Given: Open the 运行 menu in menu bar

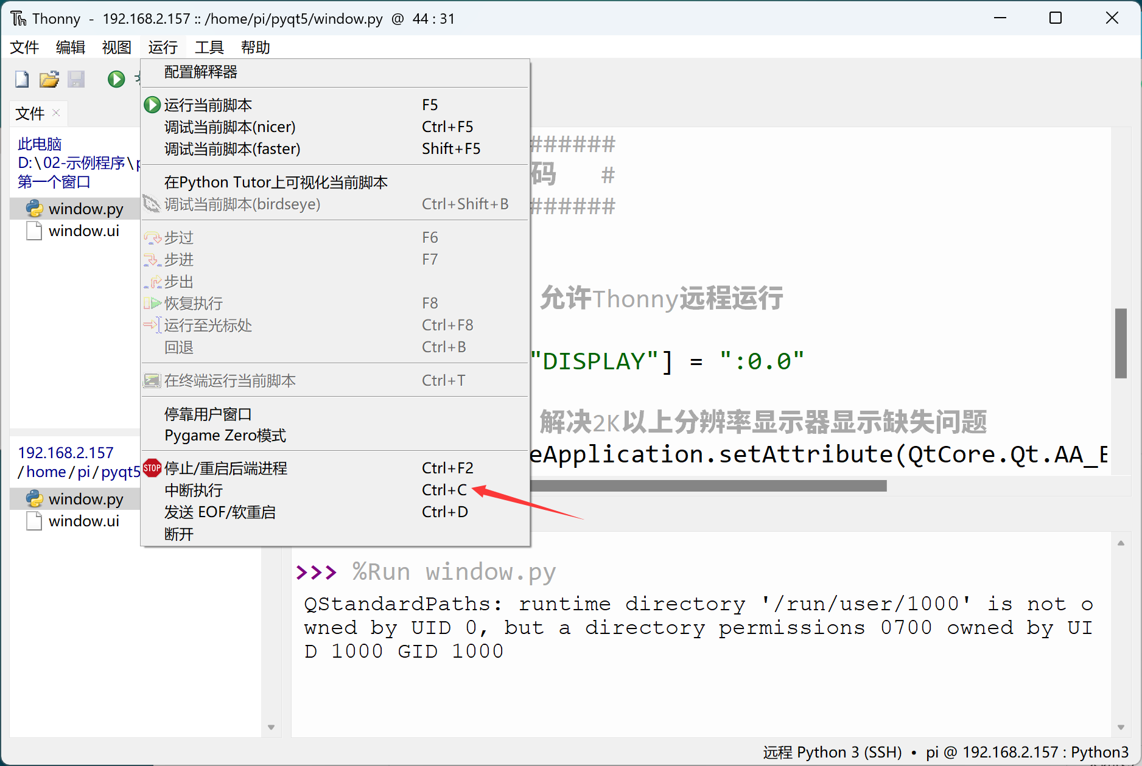Looking at the screenshot, I should tap(163, 47).
